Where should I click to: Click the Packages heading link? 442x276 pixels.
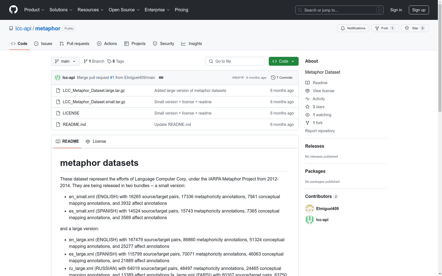(x=315, y=171)
